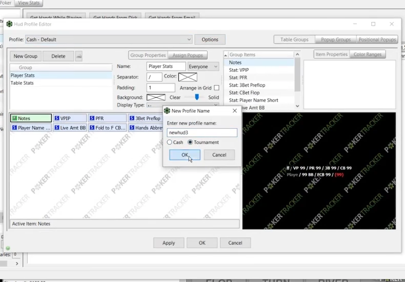Click the HUD preview stats line on black panel
Screen dimensions: 405x282
click(319, 171)
